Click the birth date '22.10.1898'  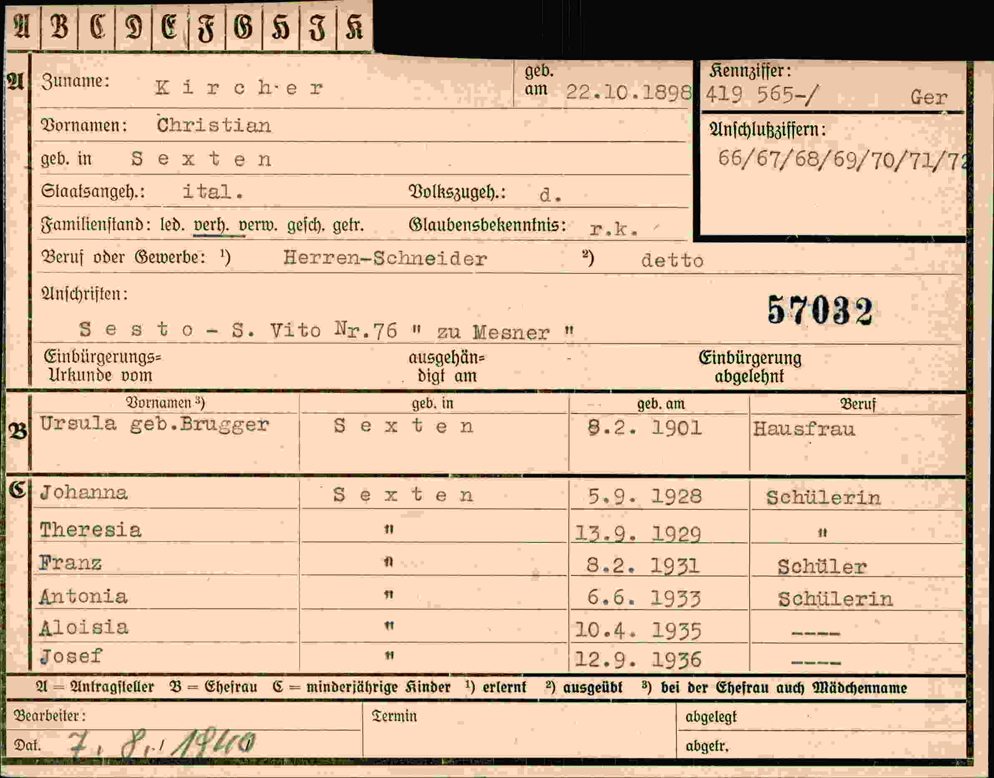[x=629, y=93]
